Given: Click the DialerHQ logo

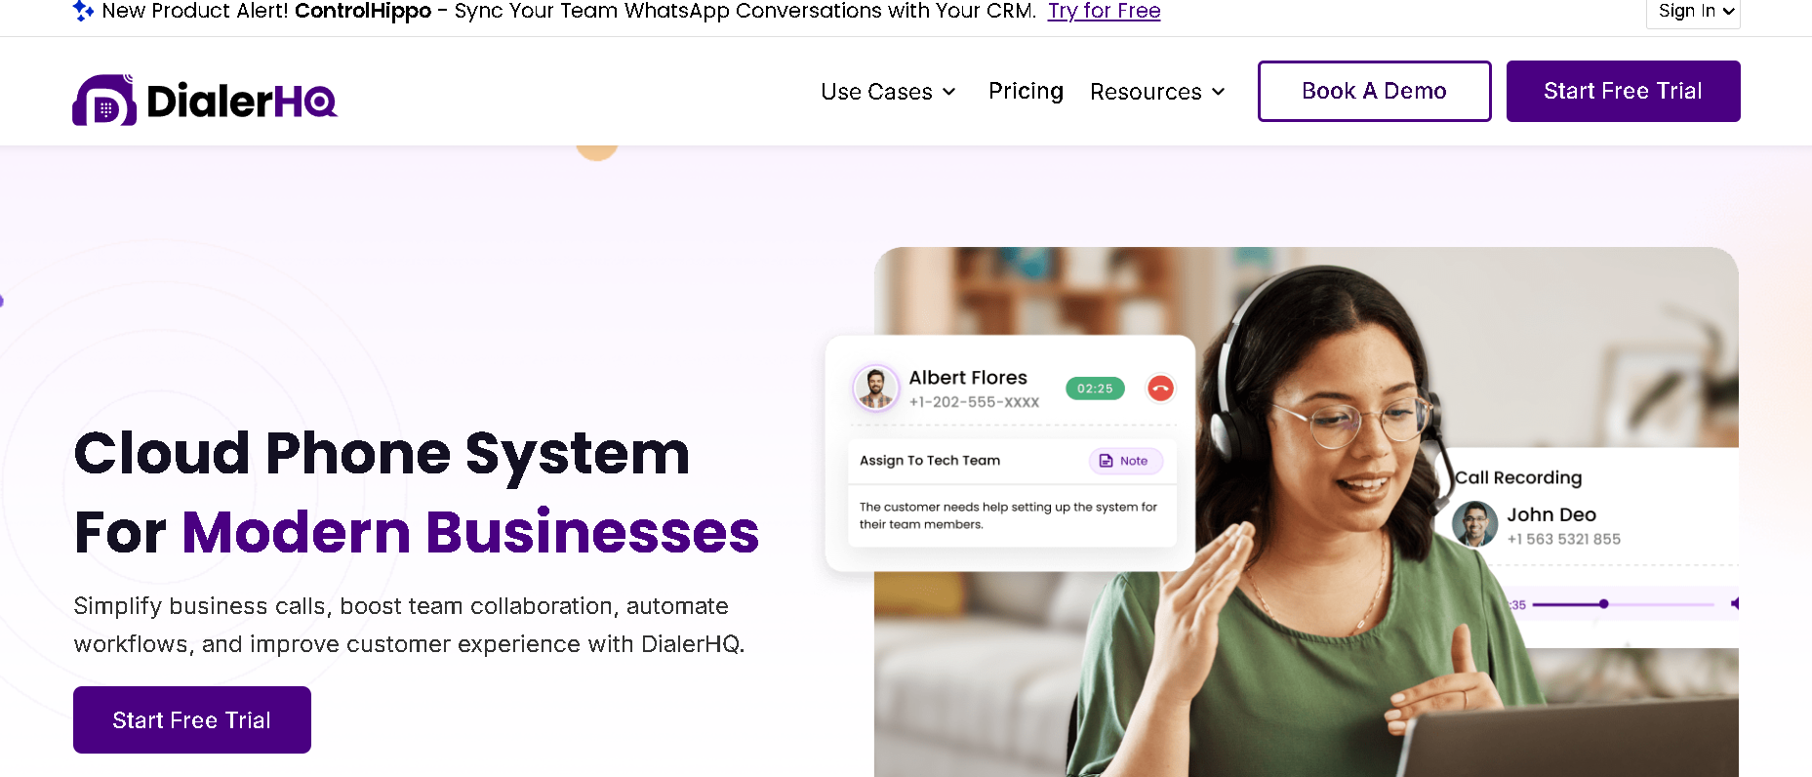Looking at the screenshot, I should 205,100.
